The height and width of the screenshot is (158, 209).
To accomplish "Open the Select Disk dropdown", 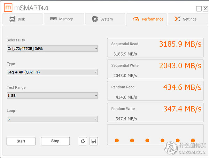I will [x=52, y=49].
